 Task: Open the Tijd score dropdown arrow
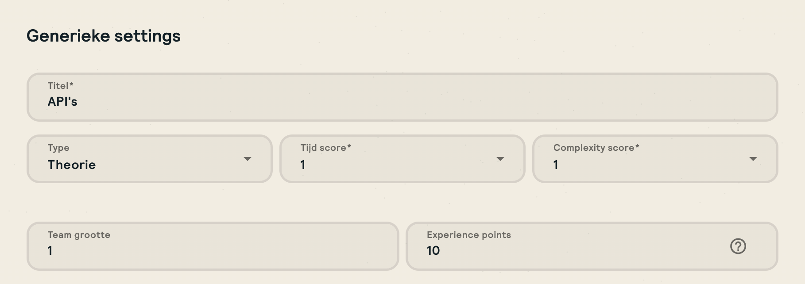[500, 159]
